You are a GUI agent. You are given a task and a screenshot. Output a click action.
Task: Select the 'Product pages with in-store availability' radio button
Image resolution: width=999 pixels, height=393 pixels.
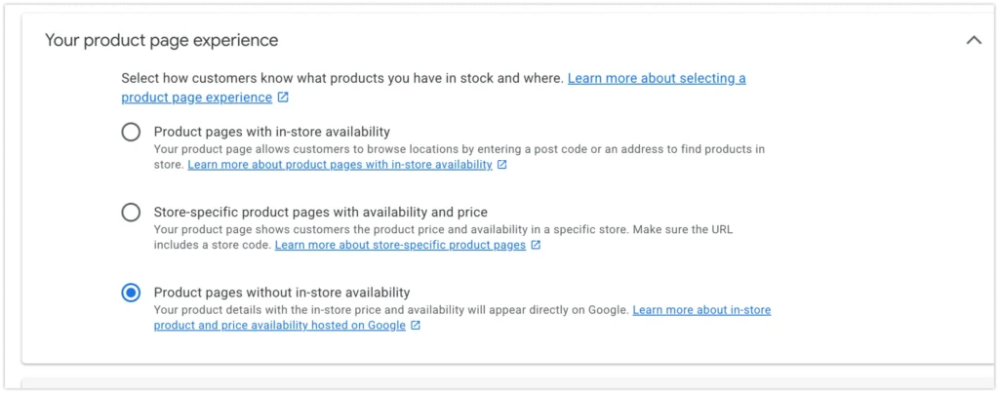point(131,132)
